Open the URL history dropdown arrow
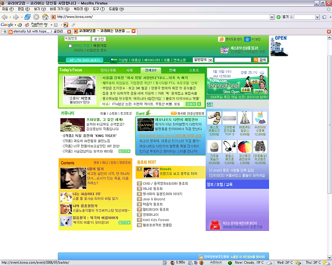Screen dimensions: 332x266 click(272, 17)
